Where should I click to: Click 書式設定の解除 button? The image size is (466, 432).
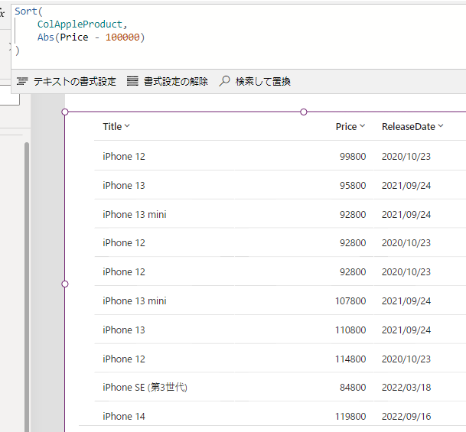tap(168, 81)
